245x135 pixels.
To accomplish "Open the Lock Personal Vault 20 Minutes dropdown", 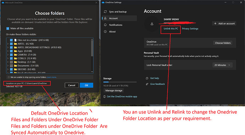I will [222, 65].
